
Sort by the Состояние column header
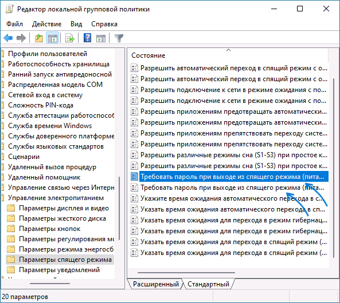click(148, 55)
